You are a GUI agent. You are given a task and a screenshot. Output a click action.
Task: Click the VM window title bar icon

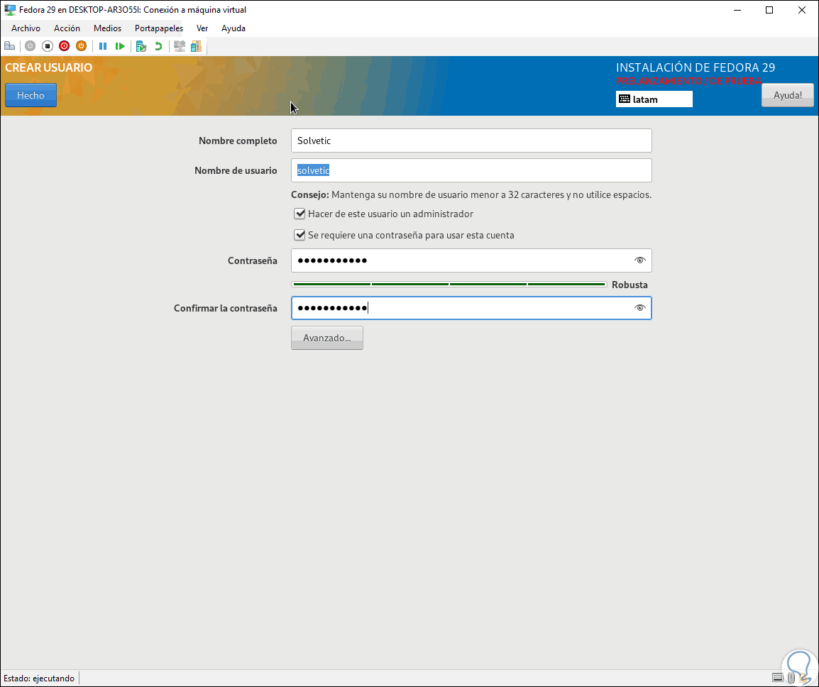tap(10, 9)
